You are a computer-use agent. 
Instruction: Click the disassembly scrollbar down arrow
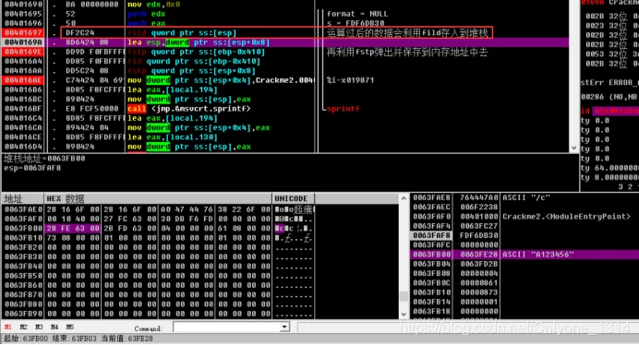tap(573, 148)
